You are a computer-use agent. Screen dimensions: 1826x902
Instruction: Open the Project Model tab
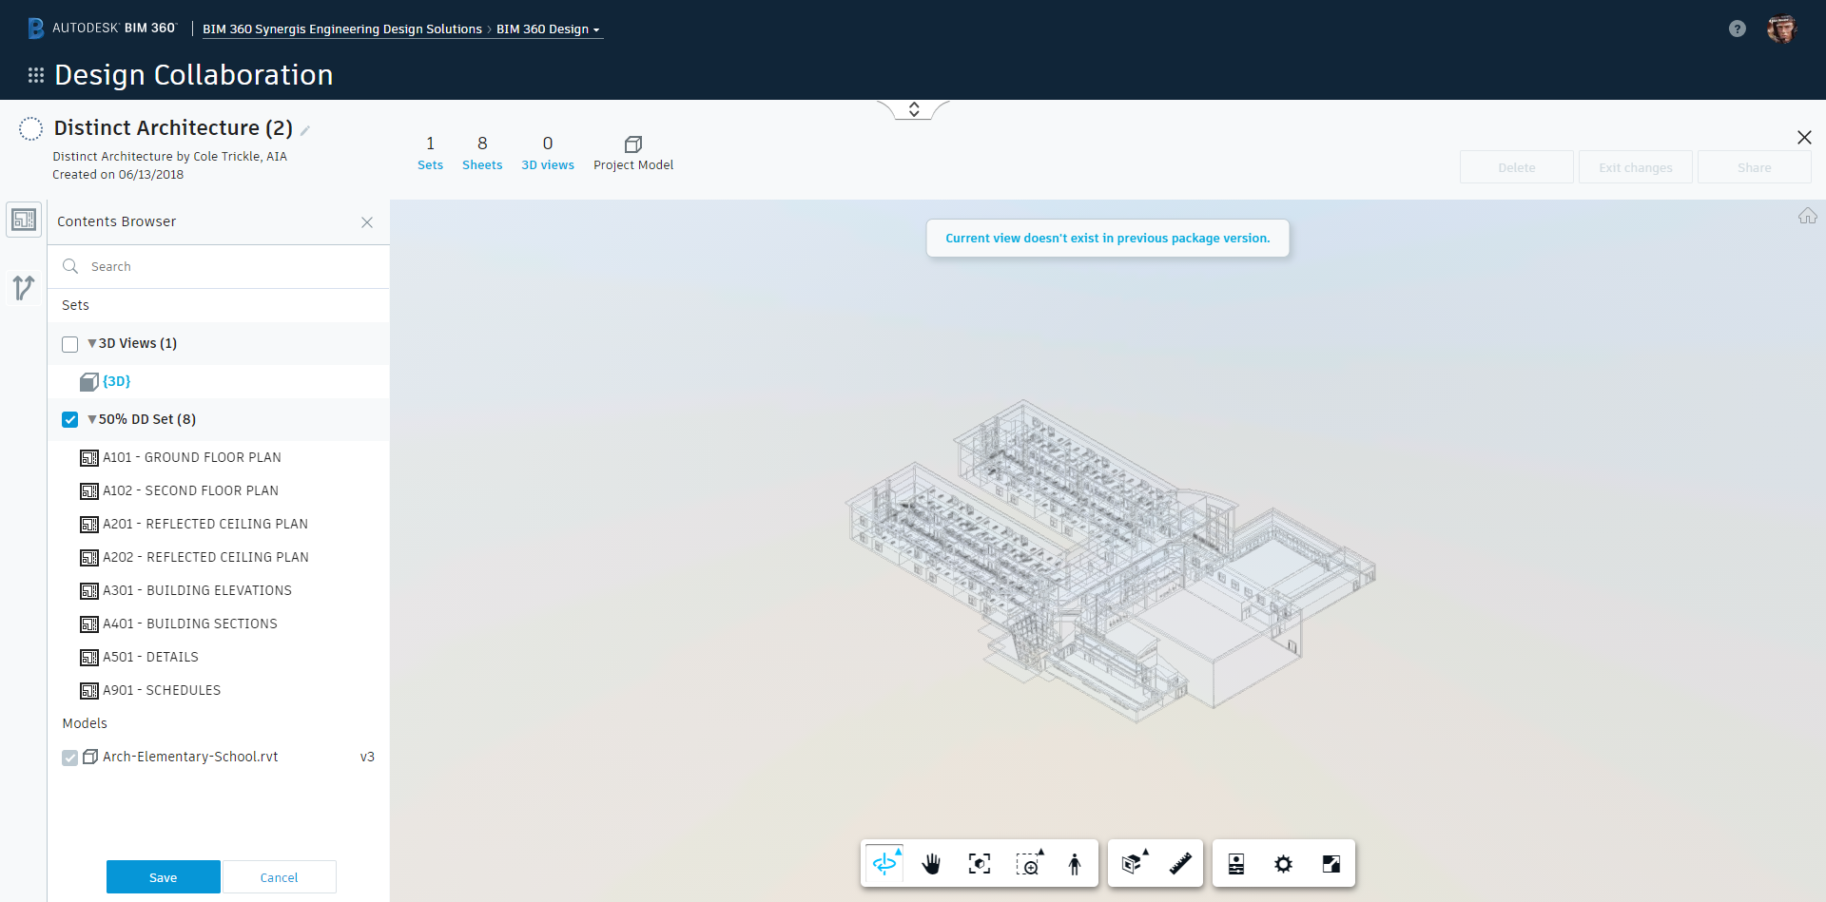(x=633, y=153)
